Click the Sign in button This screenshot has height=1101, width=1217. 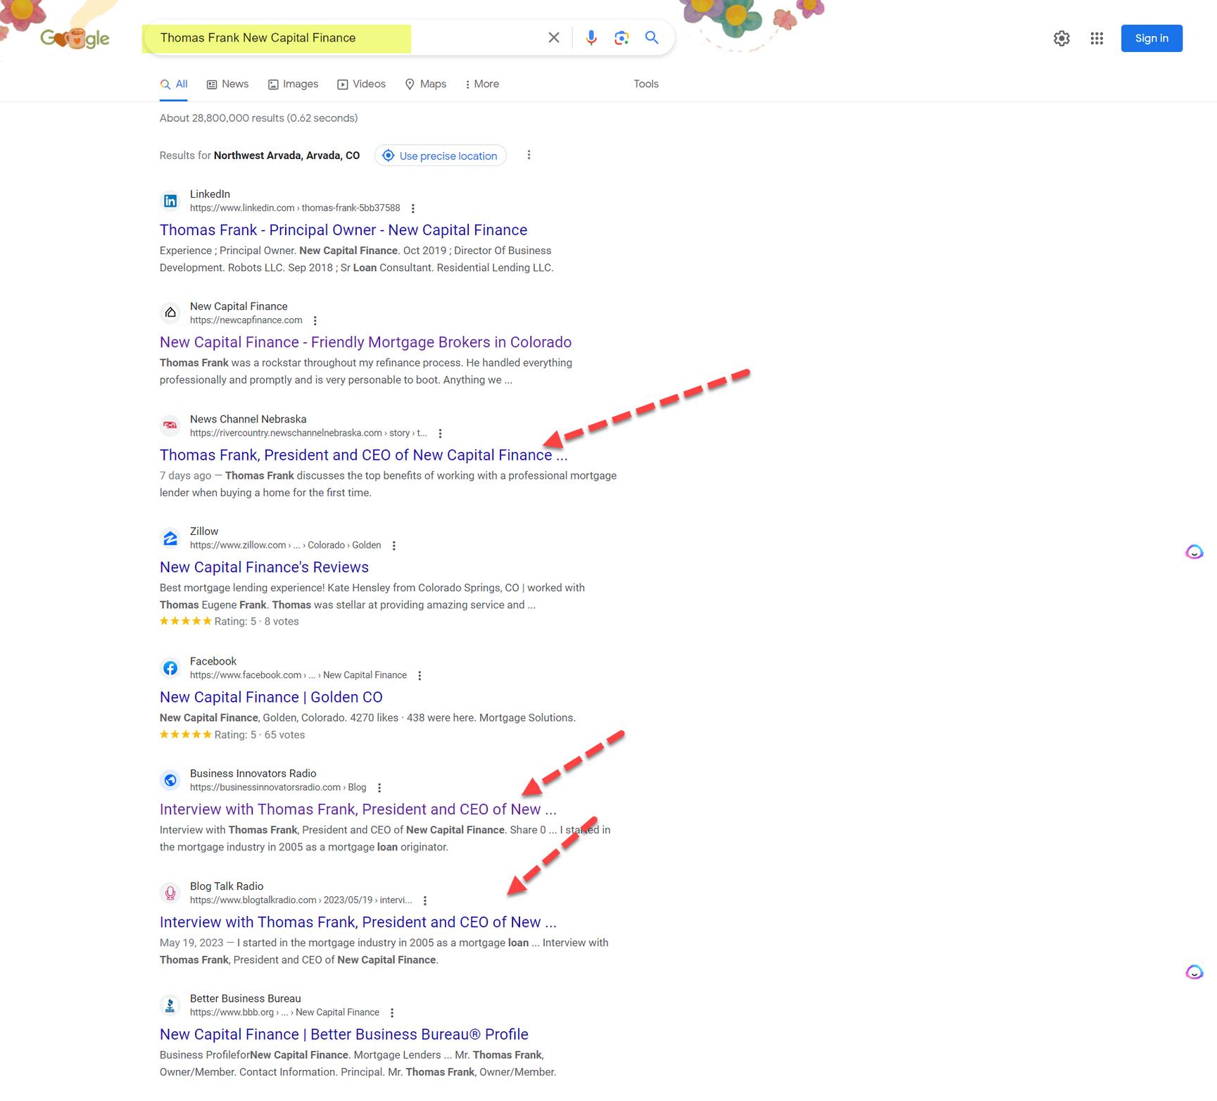1152,38
